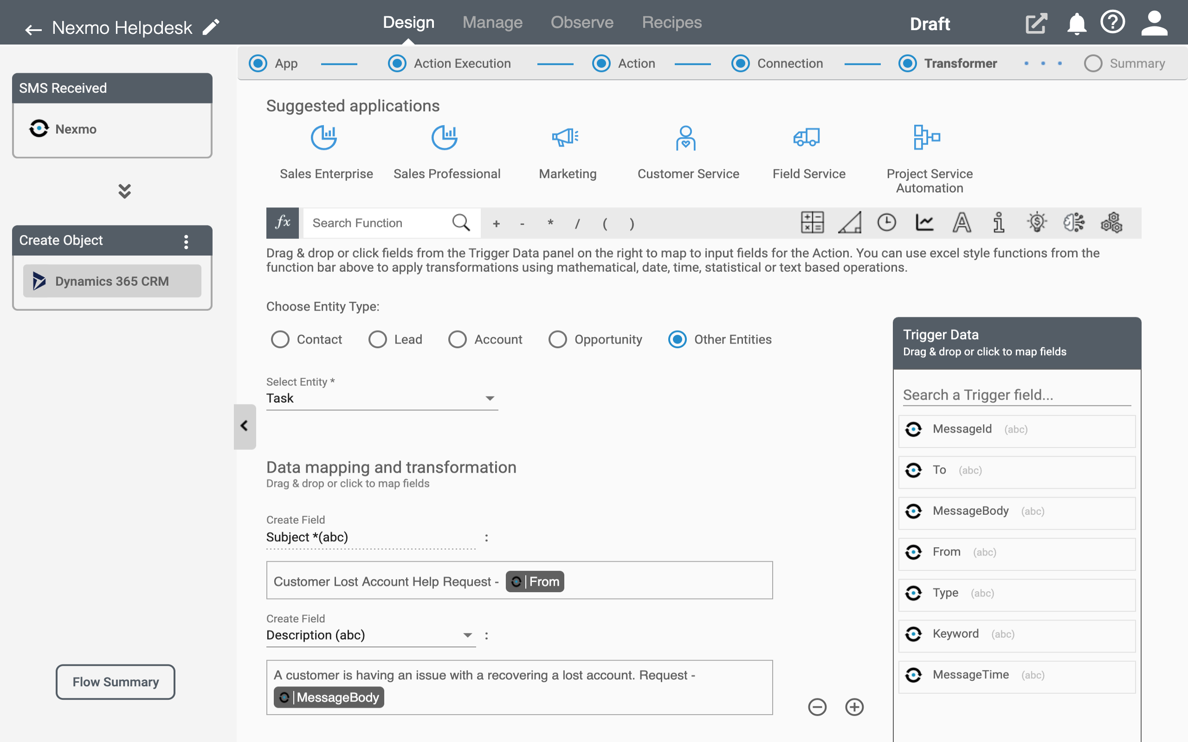Screen dimensions: 1188x742
Task: Open statistical chart functions icon
Action: 924,223
